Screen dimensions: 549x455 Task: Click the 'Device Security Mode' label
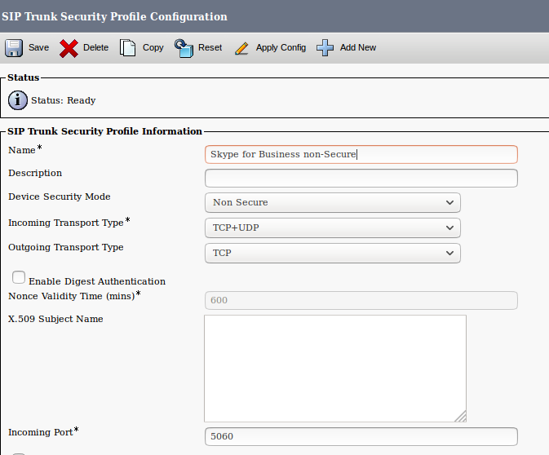click(x=60, y=197)
